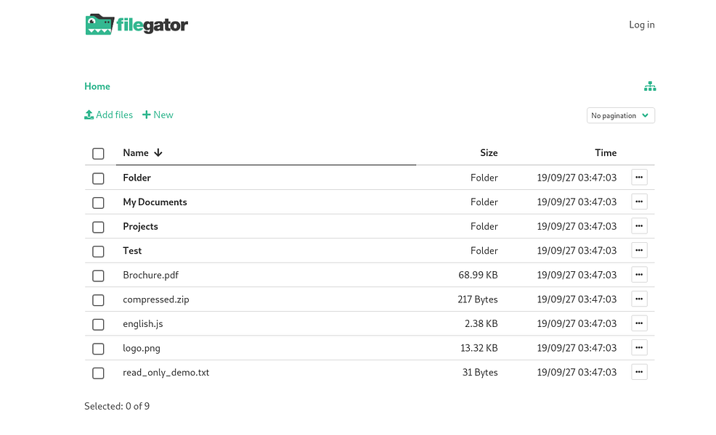This screenshot has height=435, width=716.
Task: Click the Log in link
Action: pos(641,24)
